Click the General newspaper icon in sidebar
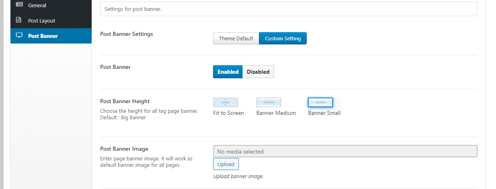The image size is (496, 189). tap(19, 5)
